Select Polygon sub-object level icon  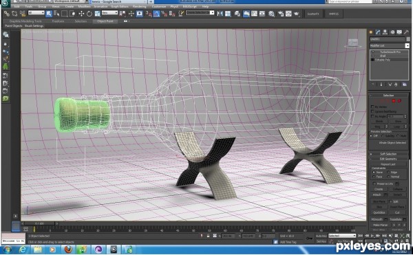point(394,100)
